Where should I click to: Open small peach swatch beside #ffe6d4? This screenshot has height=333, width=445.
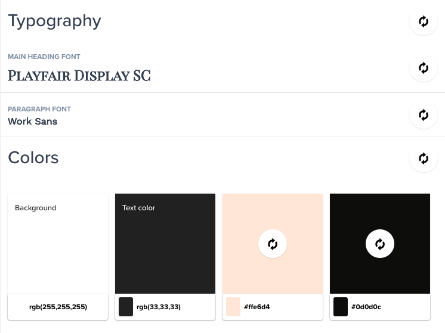coord(233,307)
